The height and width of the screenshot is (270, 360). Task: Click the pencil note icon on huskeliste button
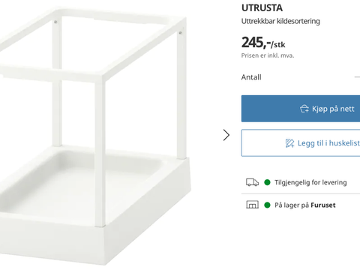(289, 143)
